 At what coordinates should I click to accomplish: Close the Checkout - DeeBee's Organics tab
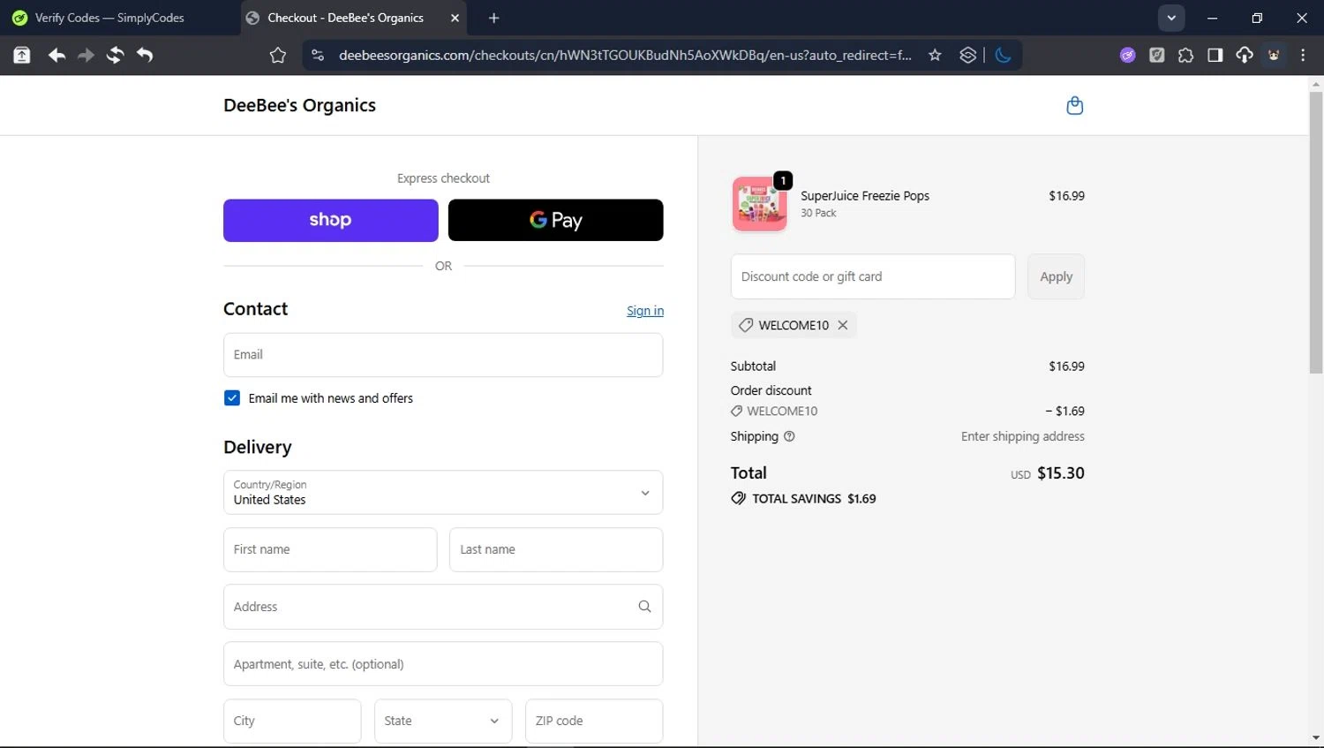pyautogui.click(x=455, y=18)
